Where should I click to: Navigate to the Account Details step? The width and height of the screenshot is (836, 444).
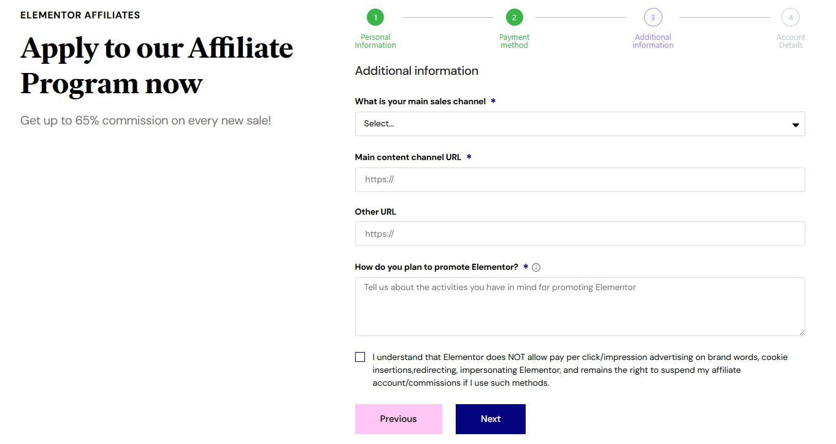click(791, 17)
